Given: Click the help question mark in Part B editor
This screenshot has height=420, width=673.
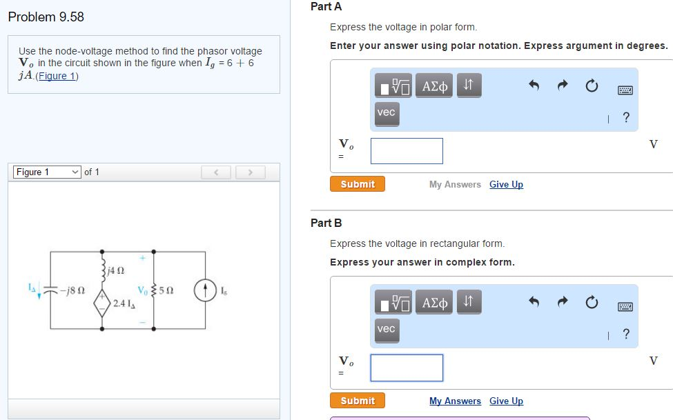Looking at the screenshot, I should coord(625,333).
